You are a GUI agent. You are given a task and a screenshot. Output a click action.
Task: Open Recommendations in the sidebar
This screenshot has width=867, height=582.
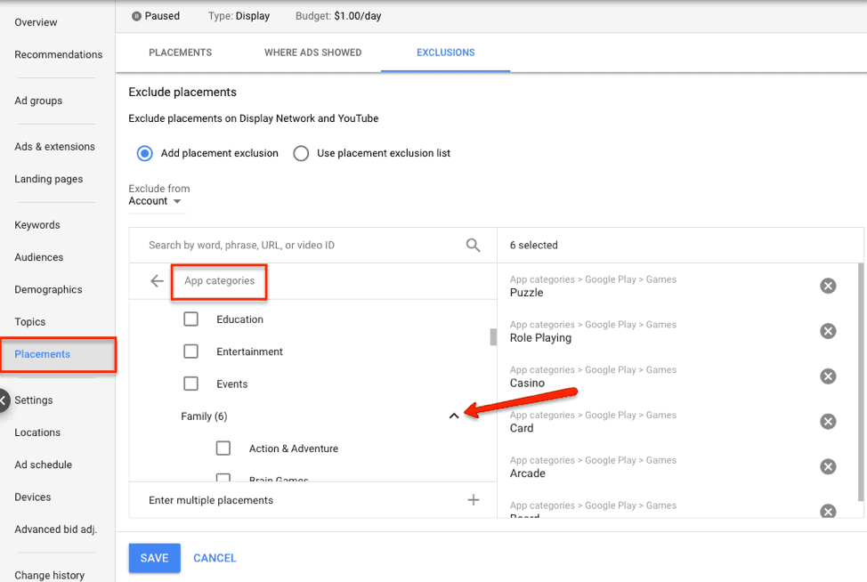(x=59, y=54)
